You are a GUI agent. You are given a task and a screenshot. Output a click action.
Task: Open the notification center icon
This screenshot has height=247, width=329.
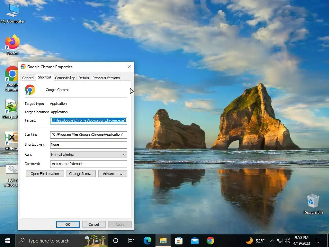point(318,241)
